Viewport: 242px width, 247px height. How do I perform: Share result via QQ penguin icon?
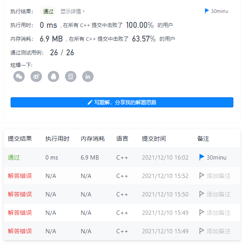54,76
